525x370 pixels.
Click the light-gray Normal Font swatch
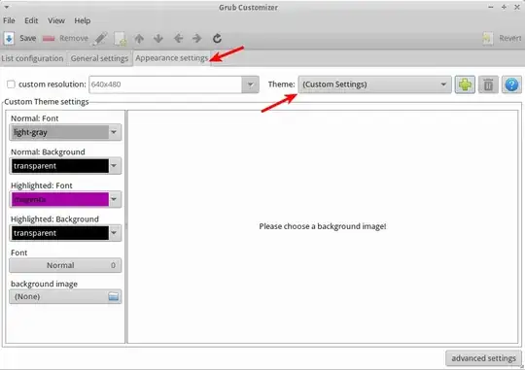click(60, 132)
